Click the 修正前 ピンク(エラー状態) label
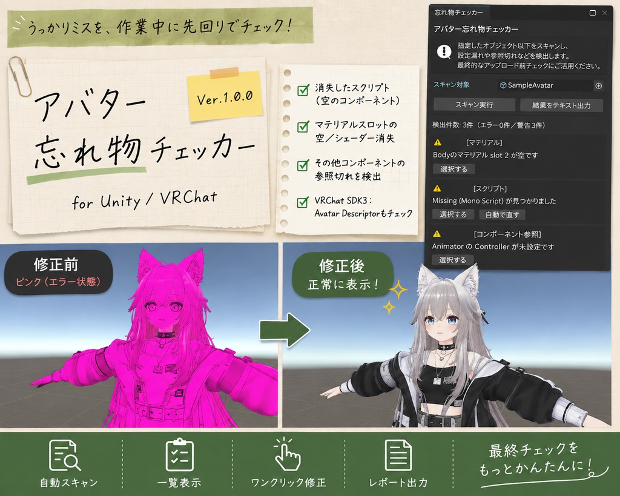Viewport: 620px width, 496px height. click(59, 272)
